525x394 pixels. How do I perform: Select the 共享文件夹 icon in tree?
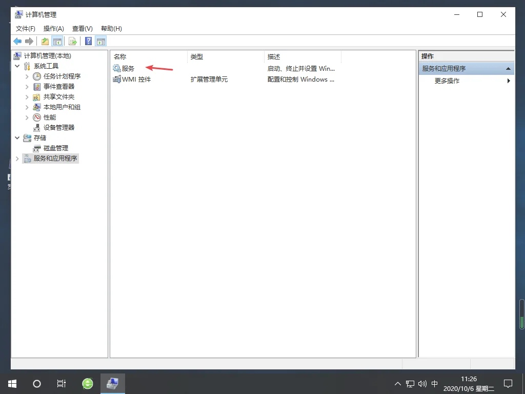(x=37, y=97)
